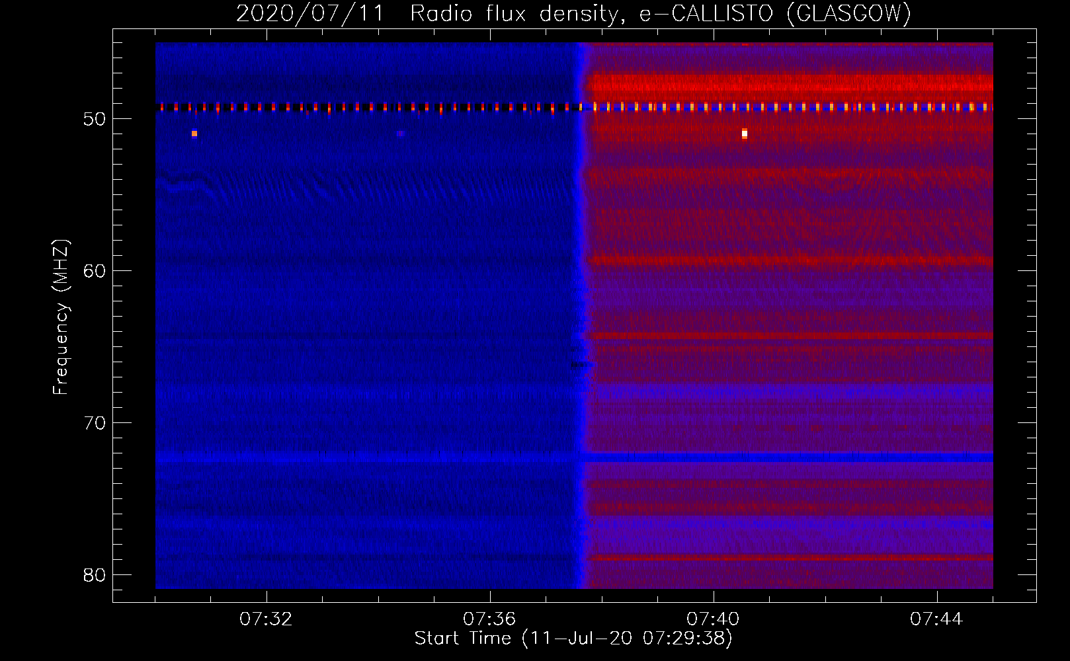Click the 07:32 time tick label

(x=266, y=619)
